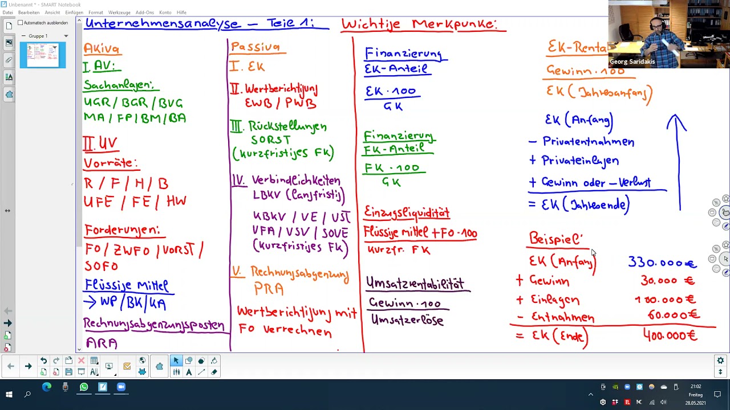730x410 pixels.
Task: Pick the Regular Polygons tool
Action: (x=201, y=360)
